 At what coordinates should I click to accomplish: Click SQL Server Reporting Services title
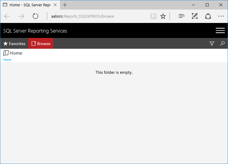pos(35,31)
